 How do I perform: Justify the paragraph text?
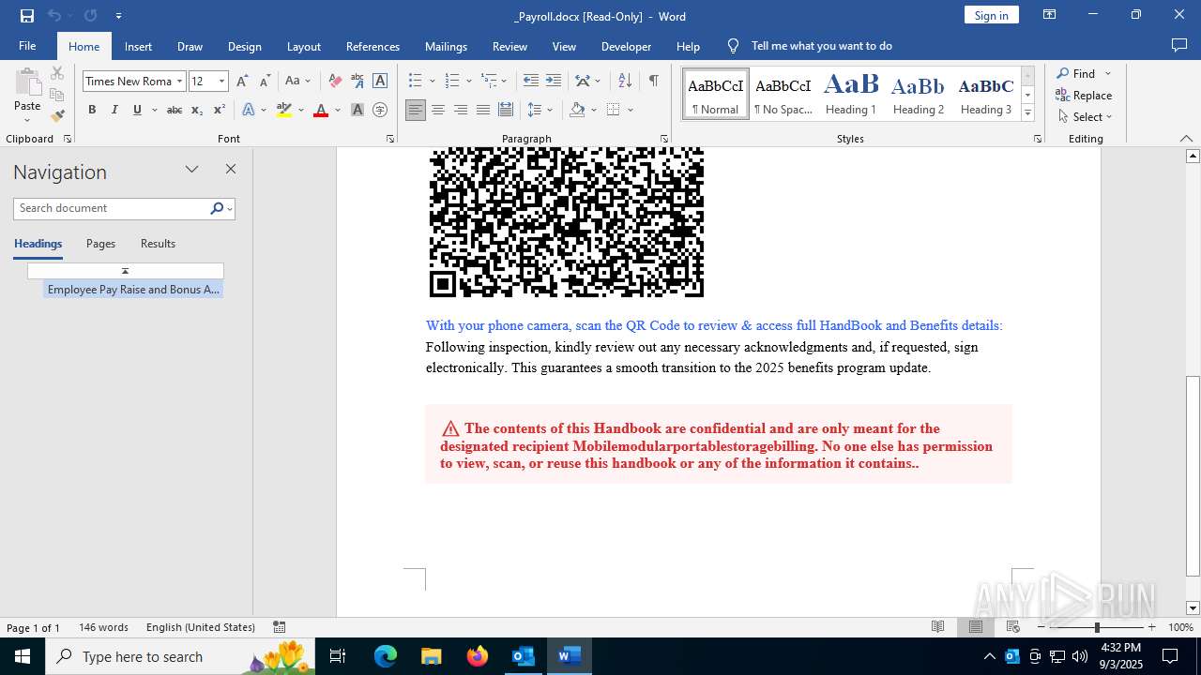483,110
